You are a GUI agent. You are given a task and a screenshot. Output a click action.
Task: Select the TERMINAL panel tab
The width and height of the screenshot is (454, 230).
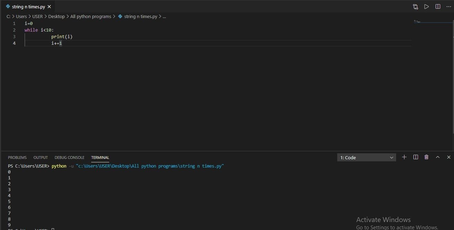(100, 157)
